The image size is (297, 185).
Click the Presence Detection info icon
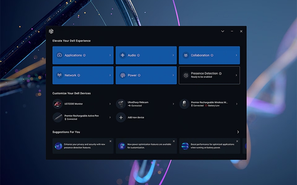(220, 74)
